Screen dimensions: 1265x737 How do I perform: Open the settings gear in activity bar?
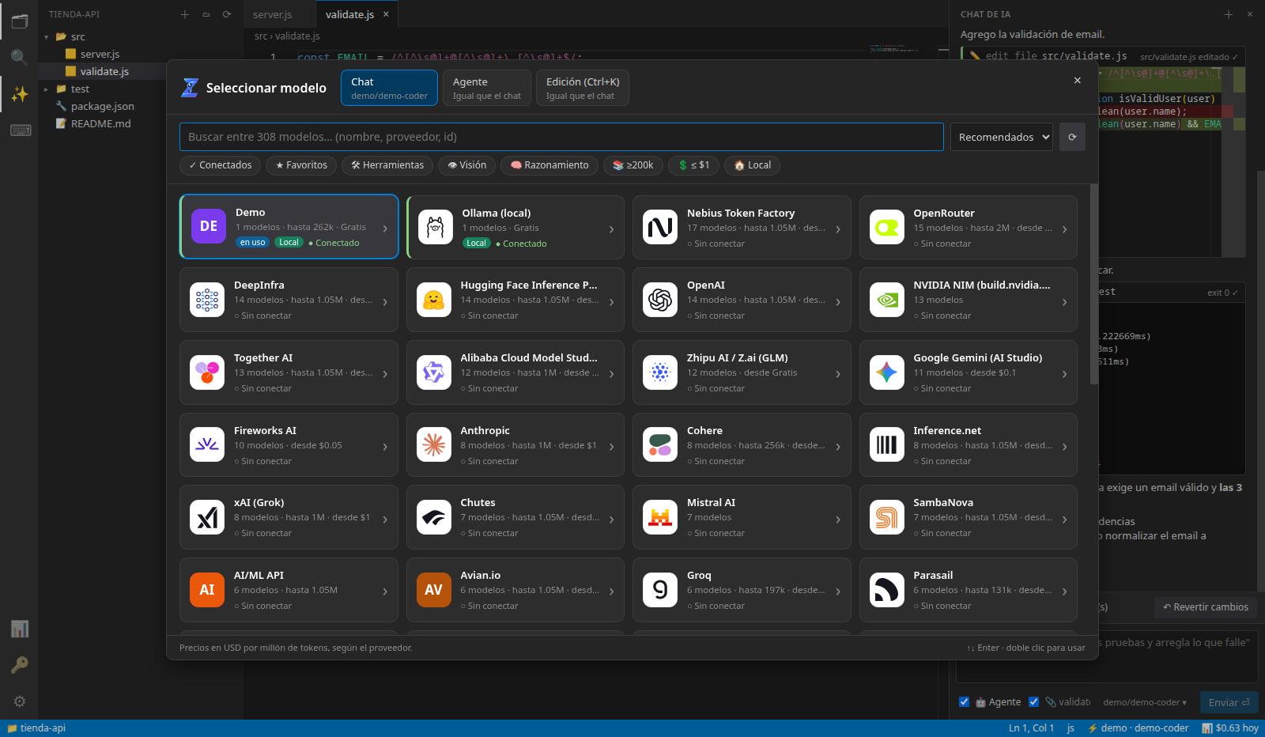20,701
